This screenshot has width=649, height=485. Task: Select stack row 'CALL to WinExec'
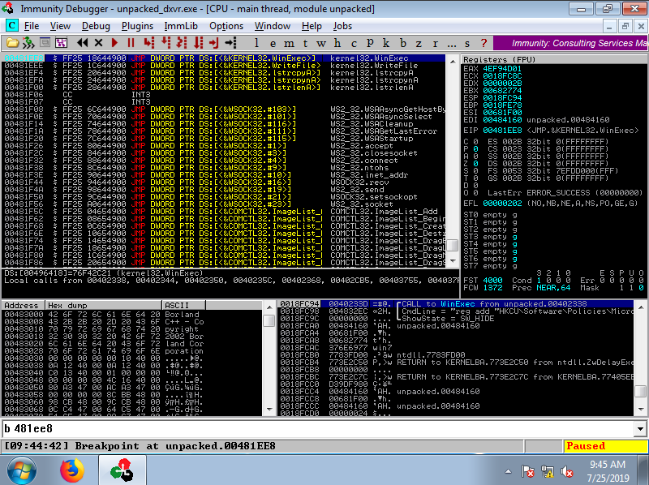click(x=456, y=304)
